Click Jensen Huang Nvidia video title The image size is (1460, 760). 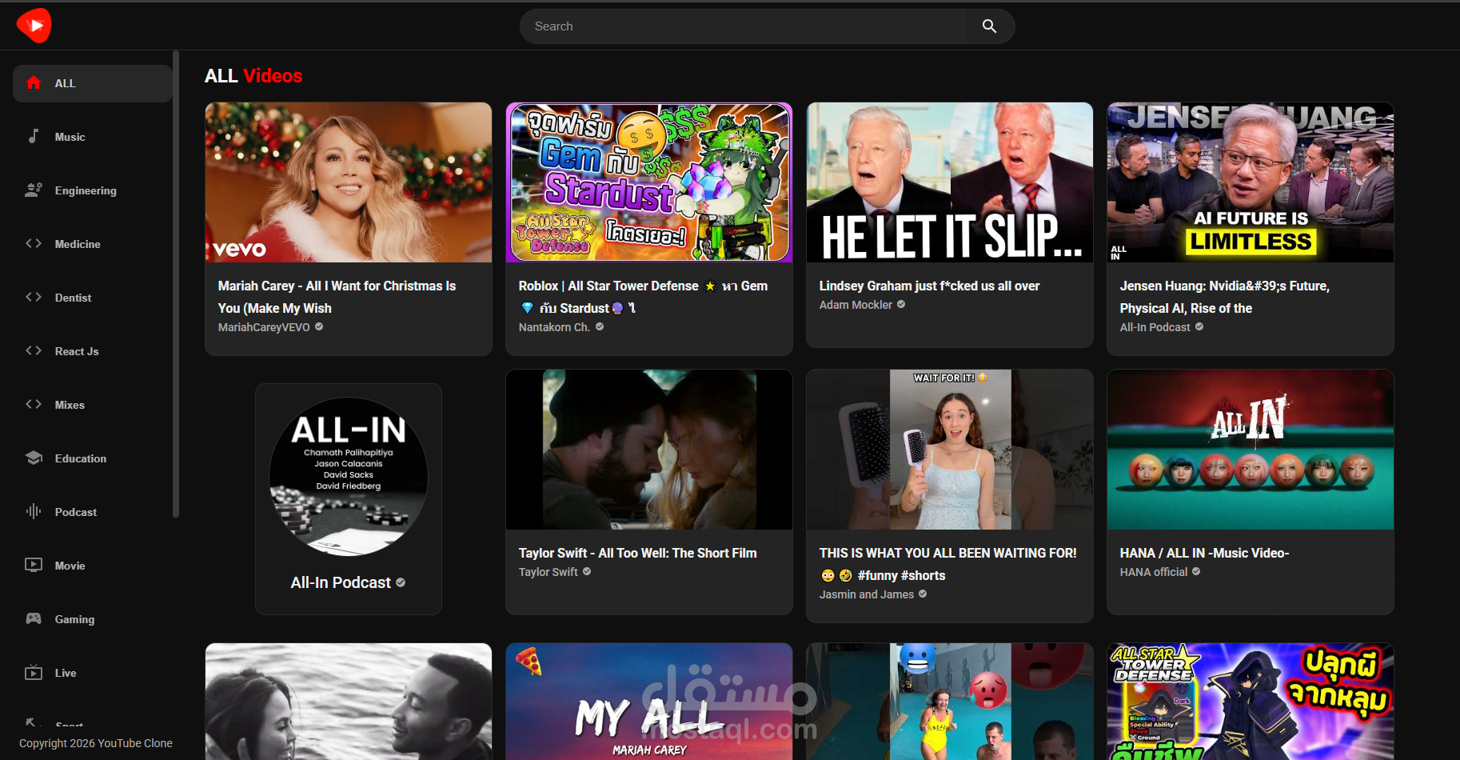1224,297
